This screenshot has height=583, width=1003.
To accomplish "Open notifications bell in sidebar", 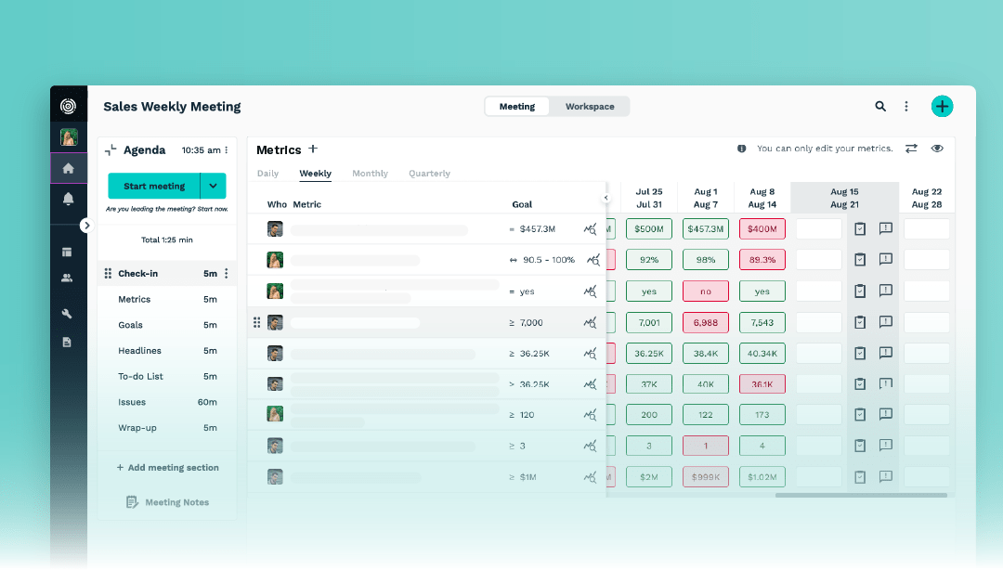I will 68,199.
